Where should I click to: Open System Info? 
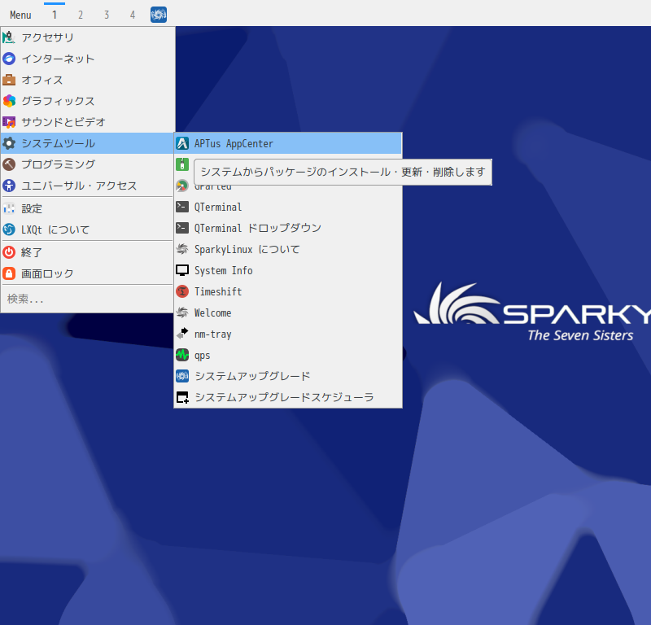tap(288, 270)
